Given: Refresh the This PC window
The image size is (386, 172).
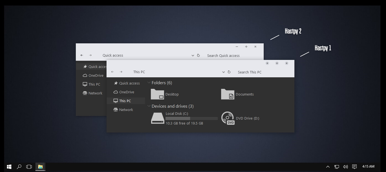Looking at the screenshot, I should click(x=229, y=72).
